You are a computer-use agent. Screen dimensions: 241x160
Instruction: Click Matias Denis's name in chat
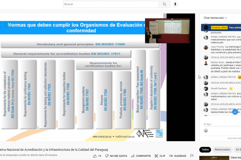217,62
